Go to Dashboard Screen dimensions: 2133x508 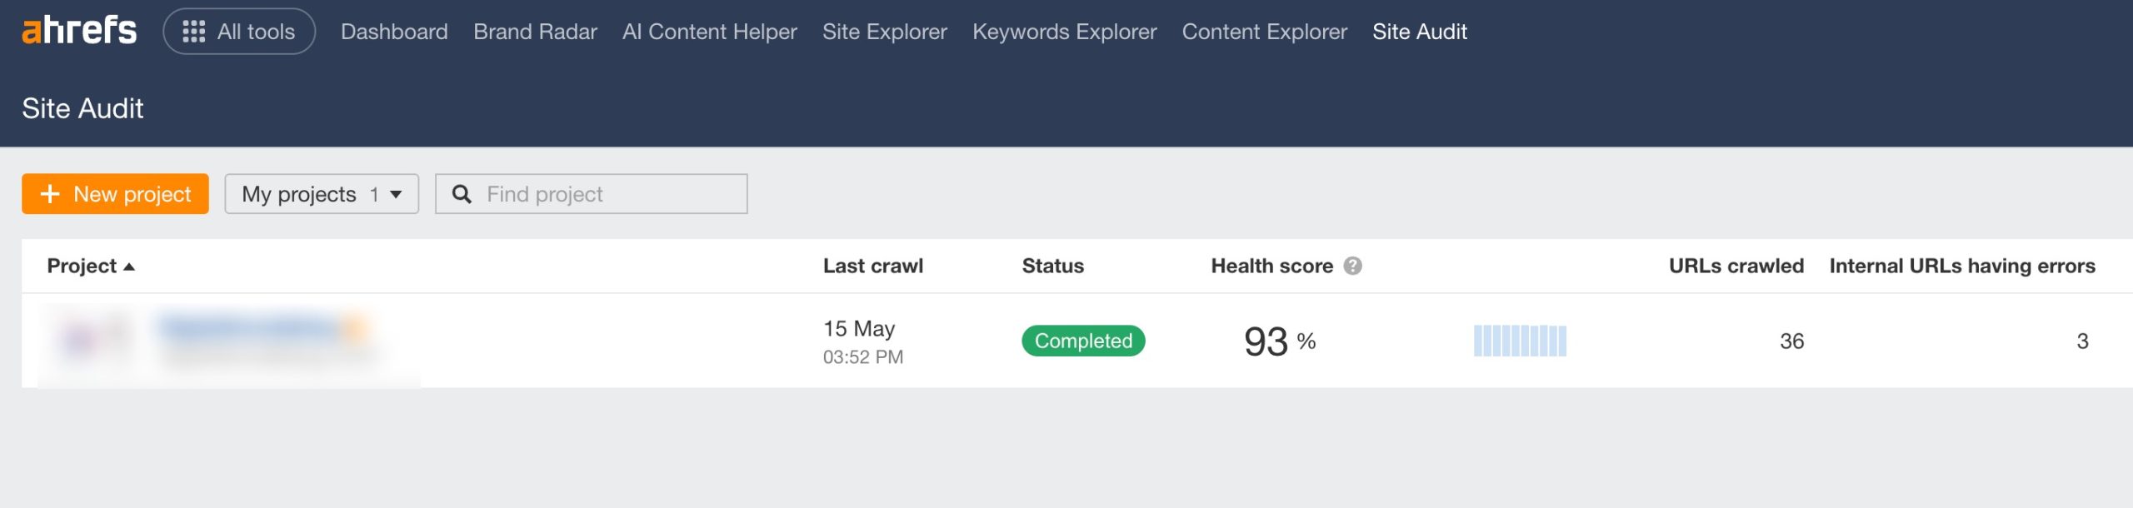point(394,32)
